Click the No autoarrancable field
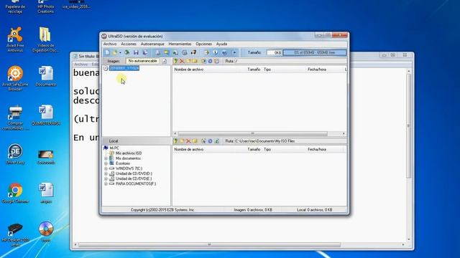The image size is (460, 258). [x=142, y=61]
